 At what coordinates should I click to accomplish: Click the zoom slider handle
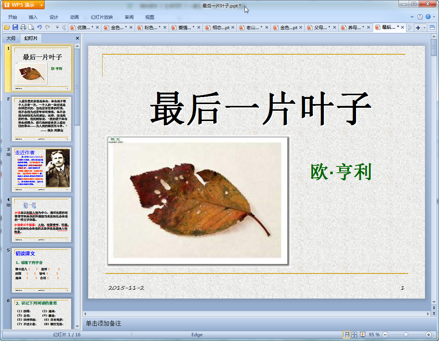coord(406,335)
